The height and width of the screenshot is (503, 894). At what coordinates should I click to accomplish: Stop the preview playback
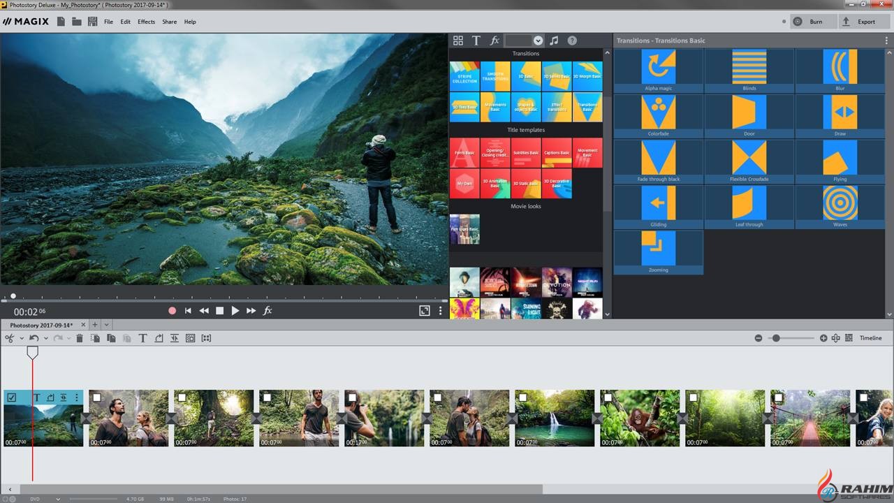point(219,311)
